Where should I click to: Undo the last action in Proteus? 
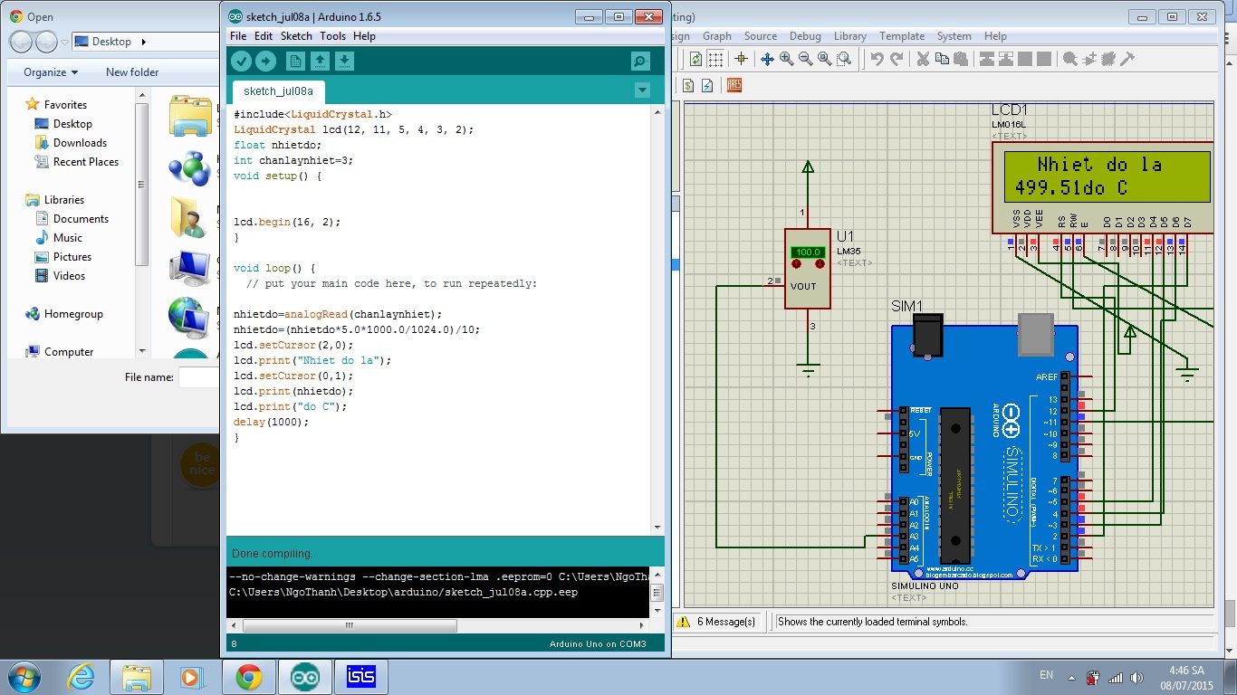click(x=877, y=59)
